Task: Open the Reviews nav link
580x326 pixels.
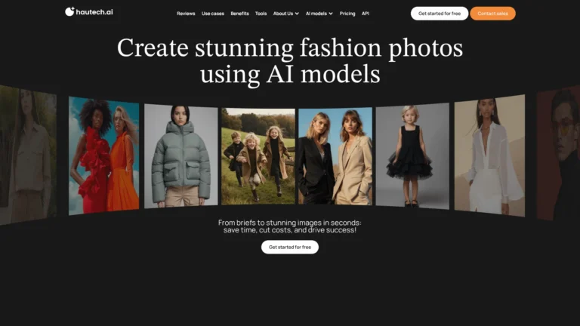Action: coord(186,14)
